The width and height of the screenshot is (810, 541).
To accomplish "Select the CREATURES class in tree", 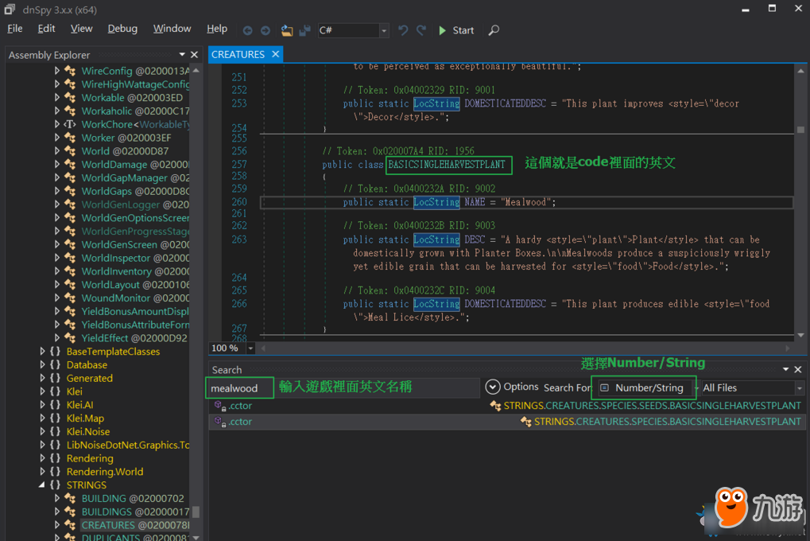I will click(135, 525).
